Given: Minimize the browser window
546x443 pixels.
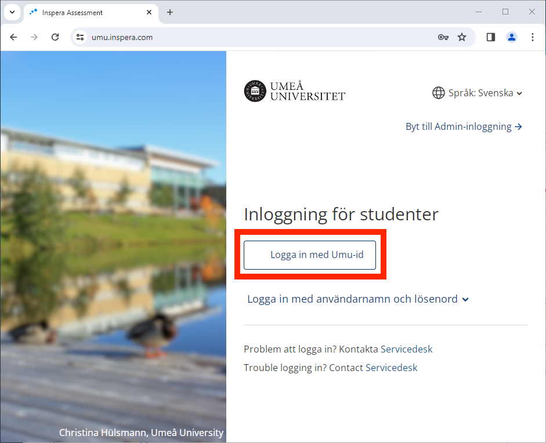Looking at the screenshot, I should 479,12.
